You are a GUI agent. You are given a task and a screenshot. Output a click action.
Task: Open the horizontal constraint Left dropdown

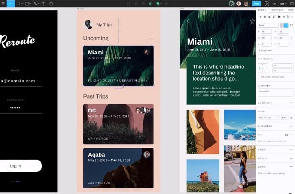coord(283,65)
